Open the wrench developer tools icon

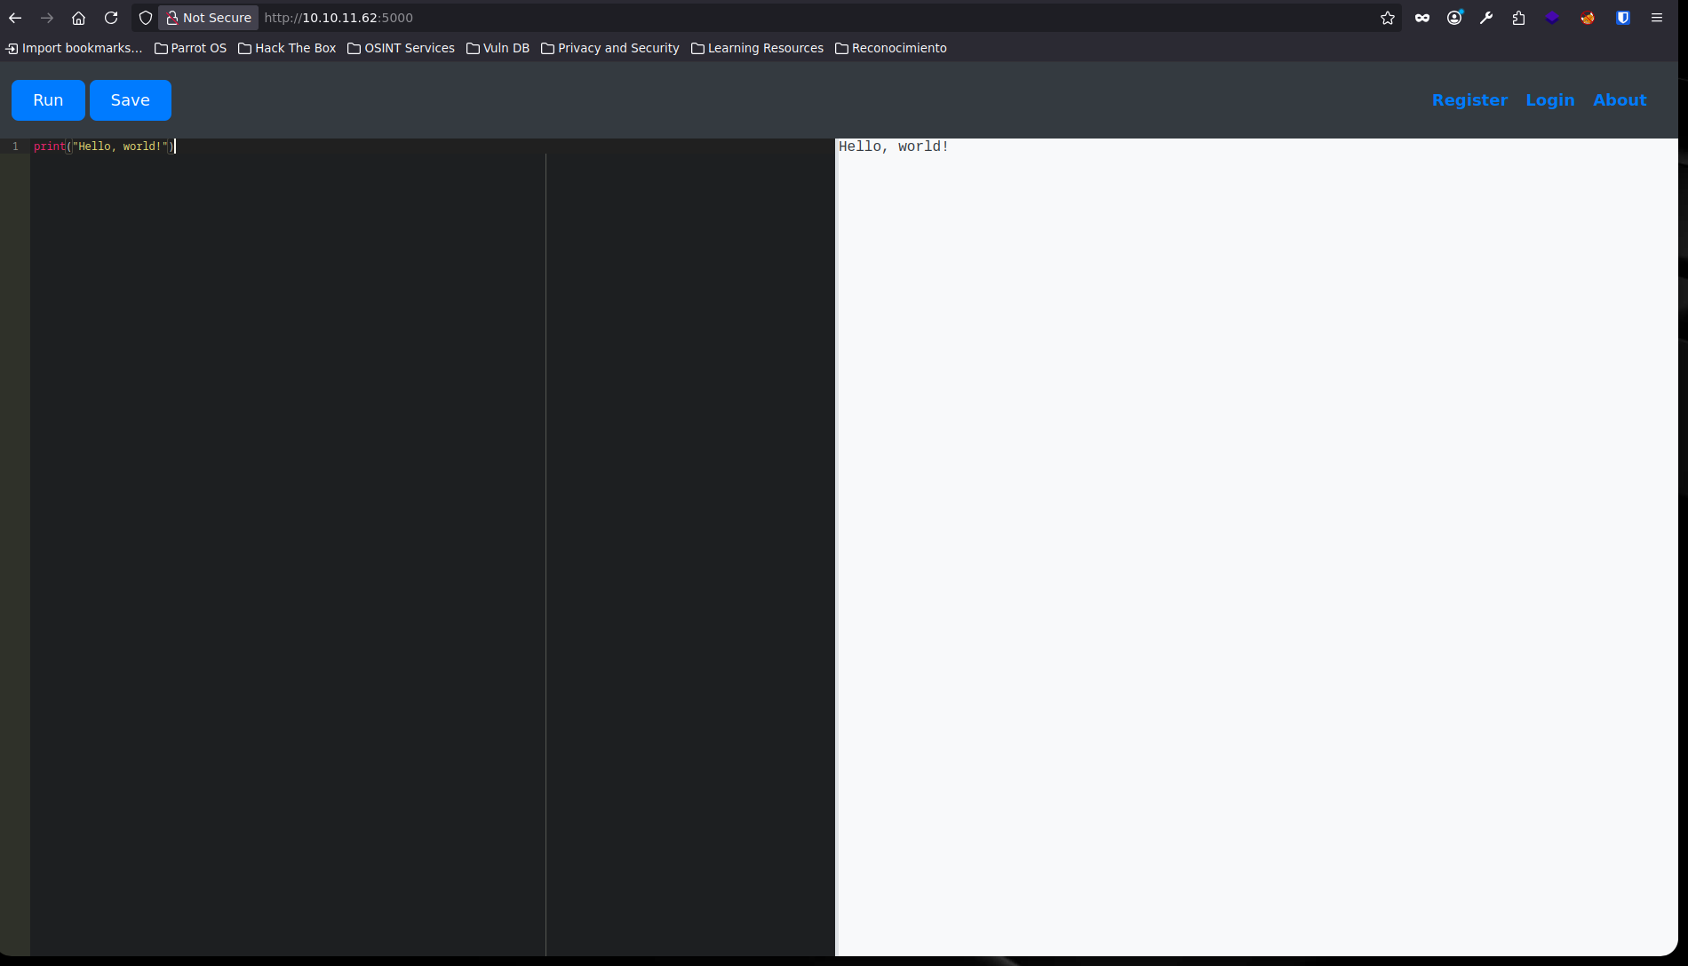pyautogui.click(x=1486, y=18)
